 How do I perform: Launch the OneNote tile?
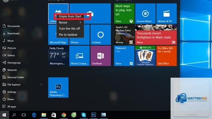click(x=101, y=56)
